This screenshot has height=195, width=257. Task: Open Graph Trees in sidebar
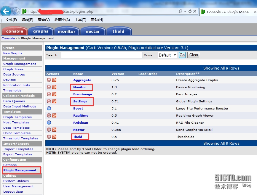pos(13,69)
